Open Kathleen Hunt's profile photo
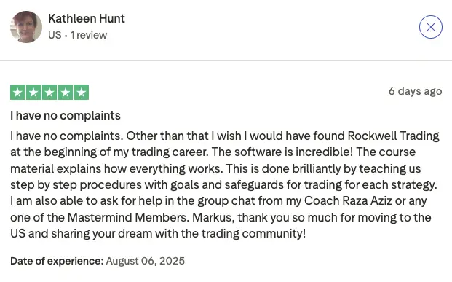This screenshot has height=282, width=452. click(26, 27)
